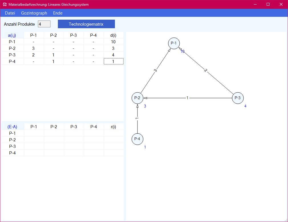Click the (E-A) matrix header cell
Screen dimensions: 288x222
[12, 127]
